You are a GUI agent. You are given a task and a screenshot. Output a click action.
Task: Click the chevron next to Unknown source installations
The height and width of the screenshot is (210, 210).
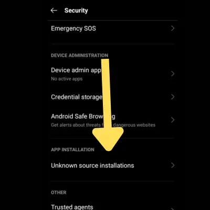[173, 165]
